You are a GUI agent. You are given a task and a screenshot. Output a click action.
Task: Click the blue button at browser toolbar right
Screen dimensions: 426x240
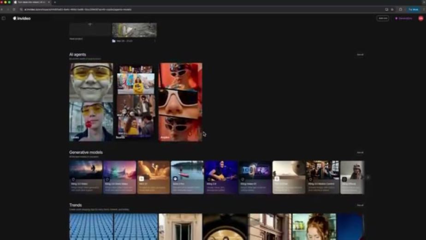tap(414, 9)
